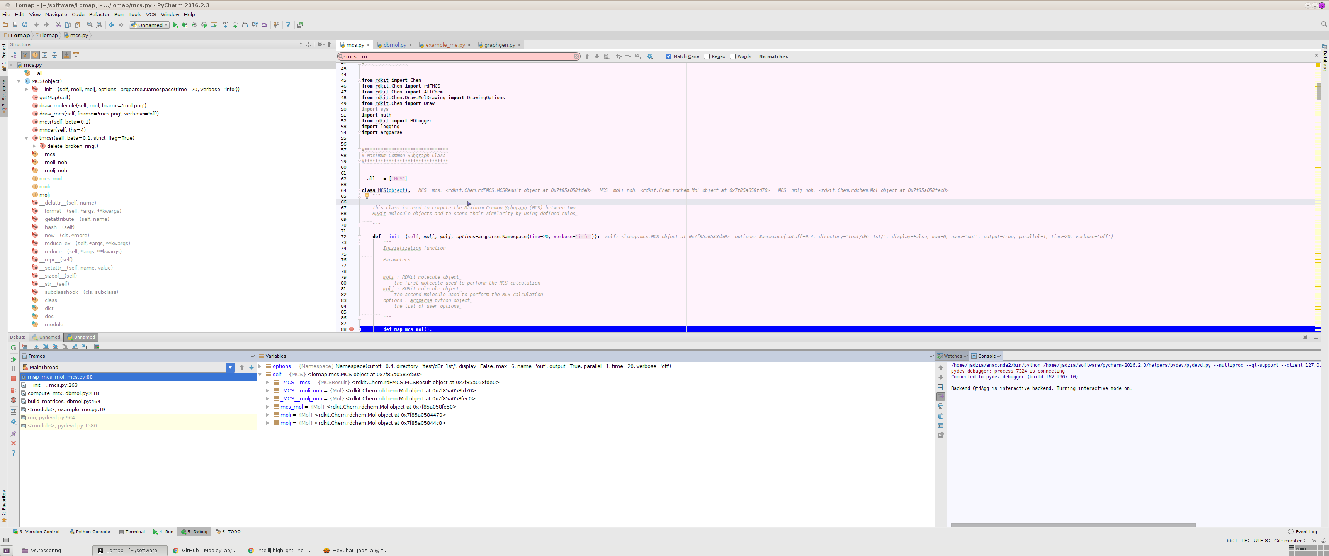Click the Step Over icon
Image resolution: width=1329 pixels, height=556 pixels.
pyautogui.click(x=36, y=347)
